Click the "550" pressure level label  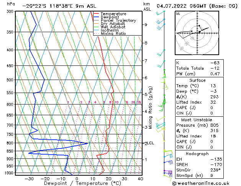coord(11,93)
